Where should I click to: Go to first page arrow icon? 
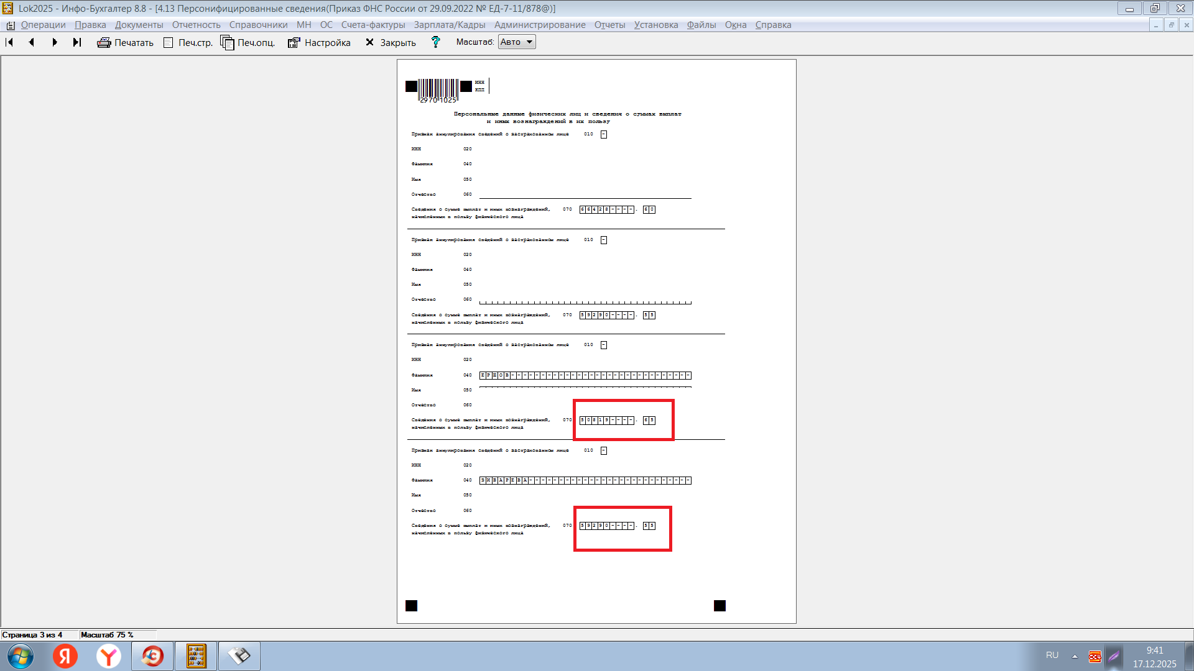click(x=9, y=42)
